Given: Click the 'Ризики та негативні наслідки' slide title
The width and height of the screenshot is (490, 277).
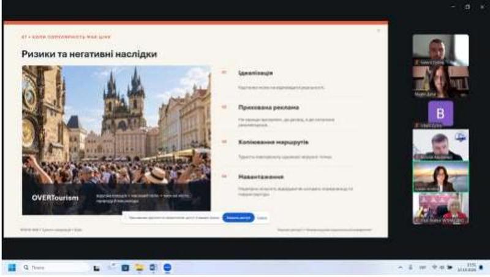Looking at the screenshot, I should point(89,54).
